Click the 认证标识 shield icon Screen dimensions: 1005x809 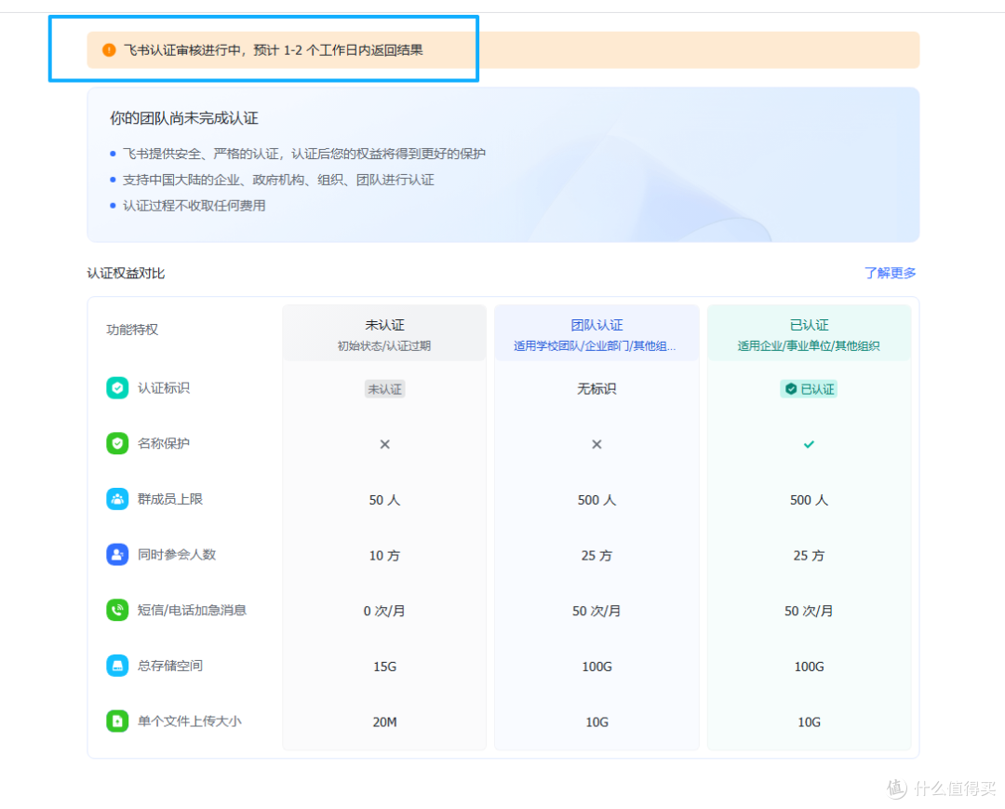pyautogui.click(x=117, y=388)
